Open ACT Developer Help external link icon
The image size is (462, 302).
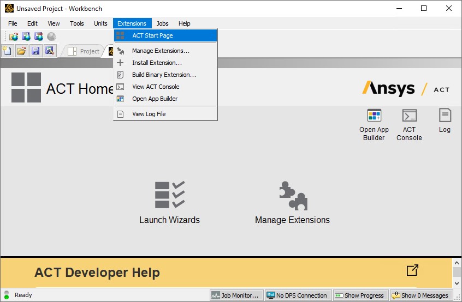412,270
